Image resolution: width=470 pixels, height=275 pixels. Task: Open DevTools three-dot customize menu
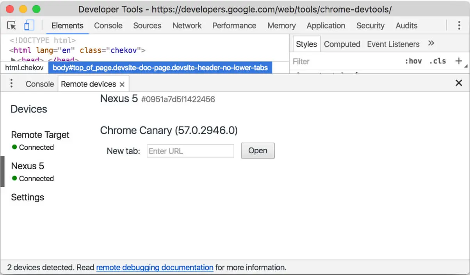459,26
